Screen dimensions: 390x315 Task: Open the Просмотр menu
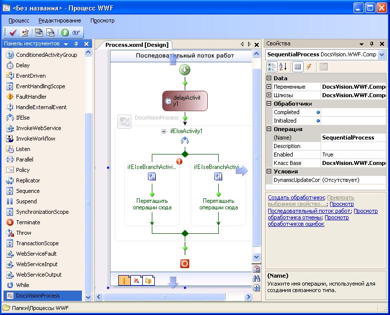tap(102, 20)
